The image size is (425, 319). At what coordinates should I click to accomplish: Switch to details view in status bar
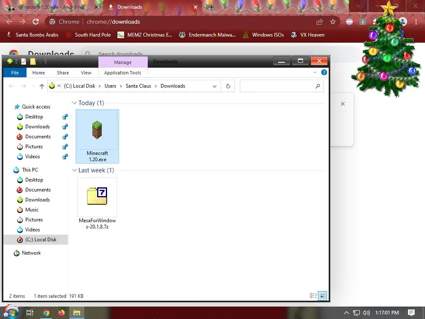(313, 296)
